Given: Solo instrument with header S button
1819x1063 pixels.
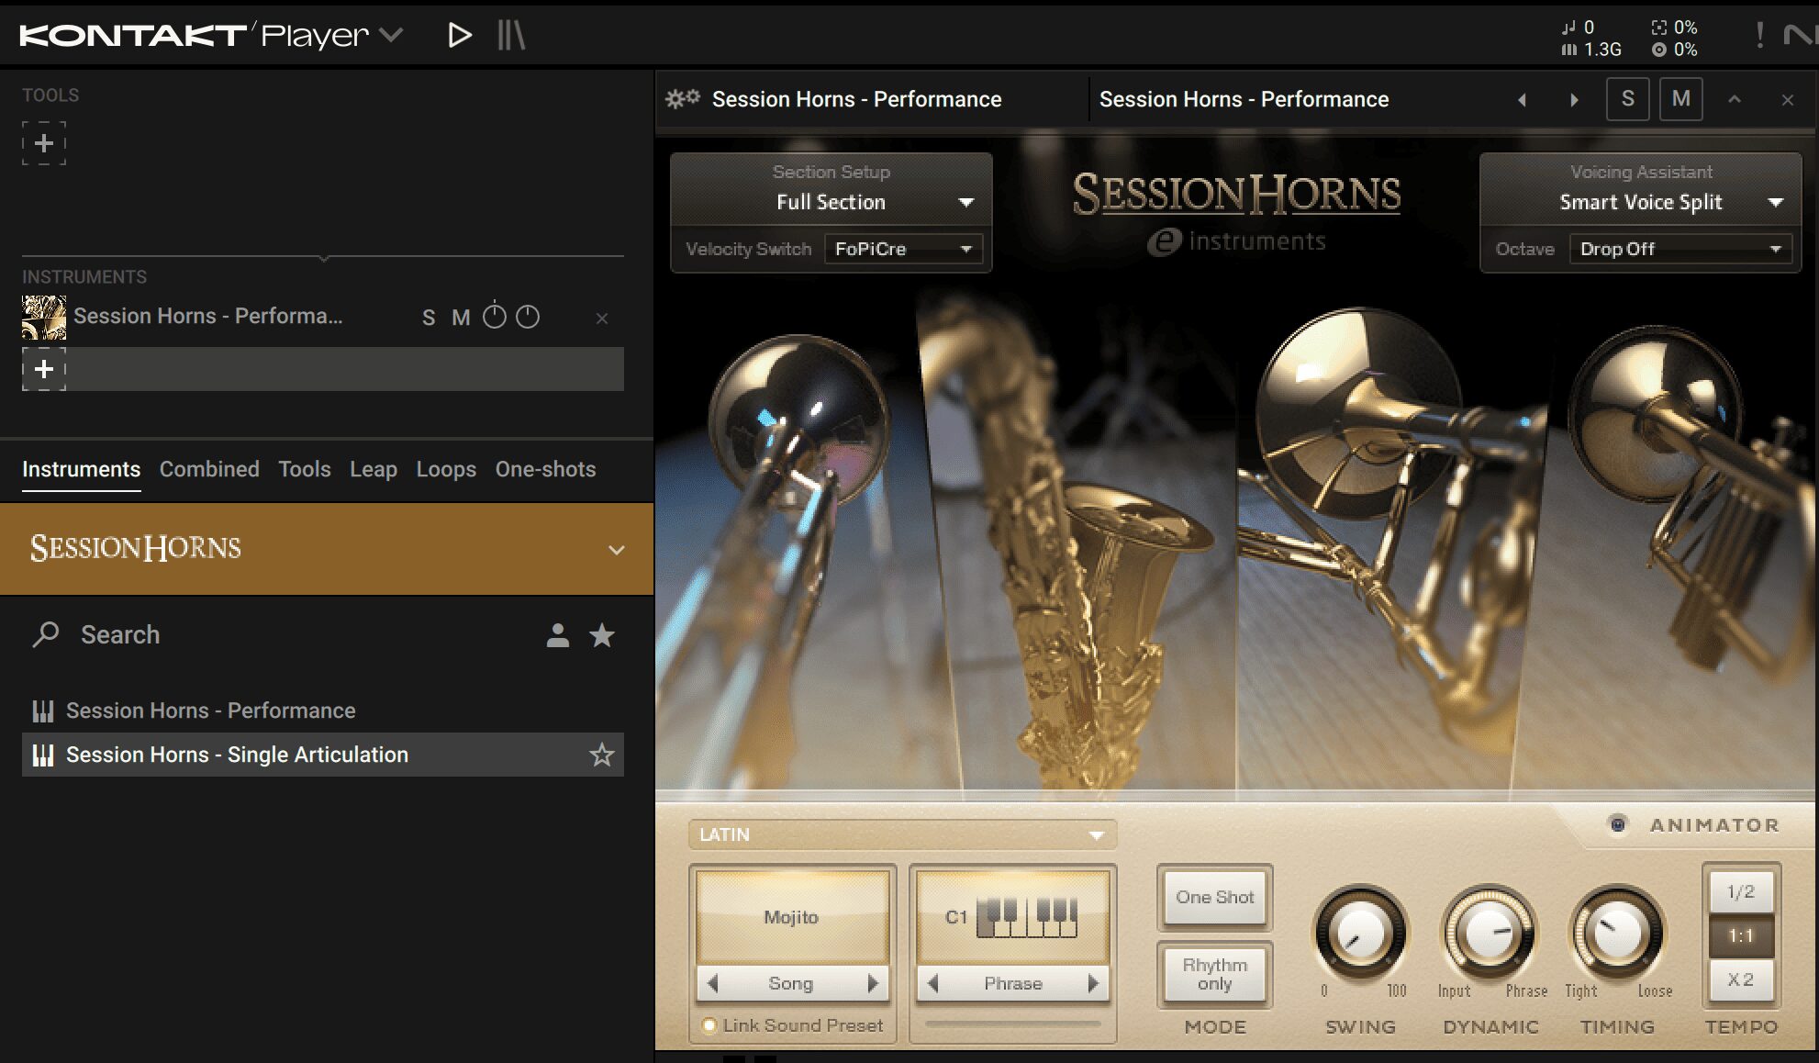Looking at the screenshot, I should click(1627, 99).
